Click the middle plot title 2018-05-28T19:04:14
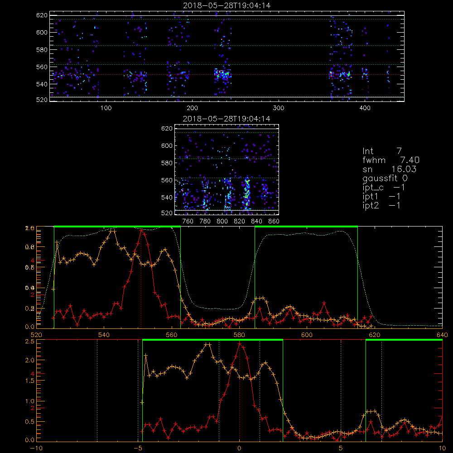 tap(226, 119)
